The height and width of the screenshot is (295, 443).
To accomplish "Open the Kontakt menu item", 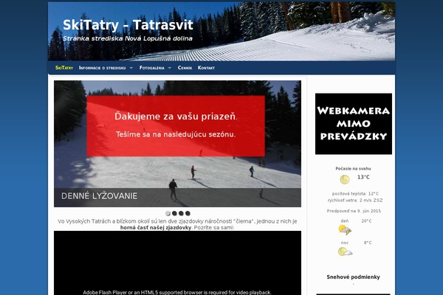I will 206,68.
